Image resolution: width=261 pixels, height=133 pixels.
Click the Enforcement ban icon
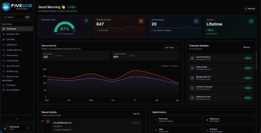tap(4, 55)
